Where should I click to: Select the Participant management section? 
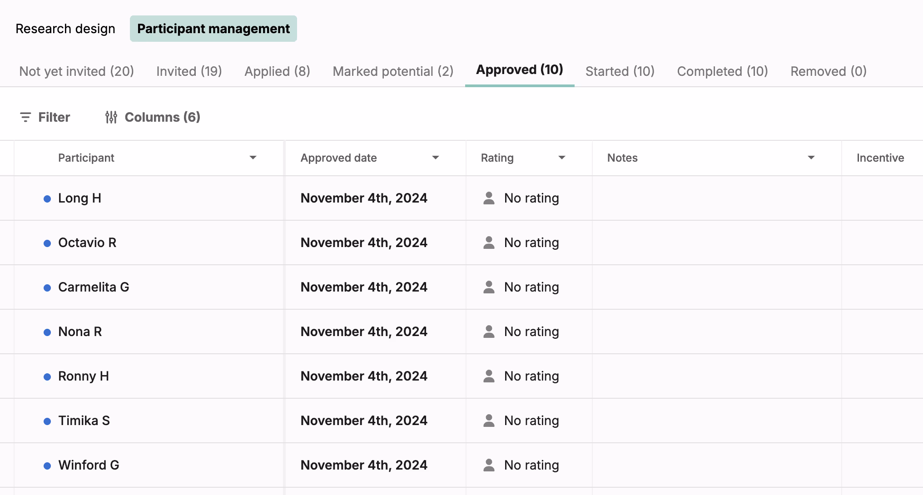click(213, 29)
